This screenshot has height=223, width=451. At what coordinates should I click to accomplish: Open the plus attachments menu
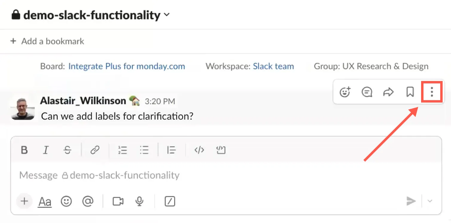(x=24, y=201)
